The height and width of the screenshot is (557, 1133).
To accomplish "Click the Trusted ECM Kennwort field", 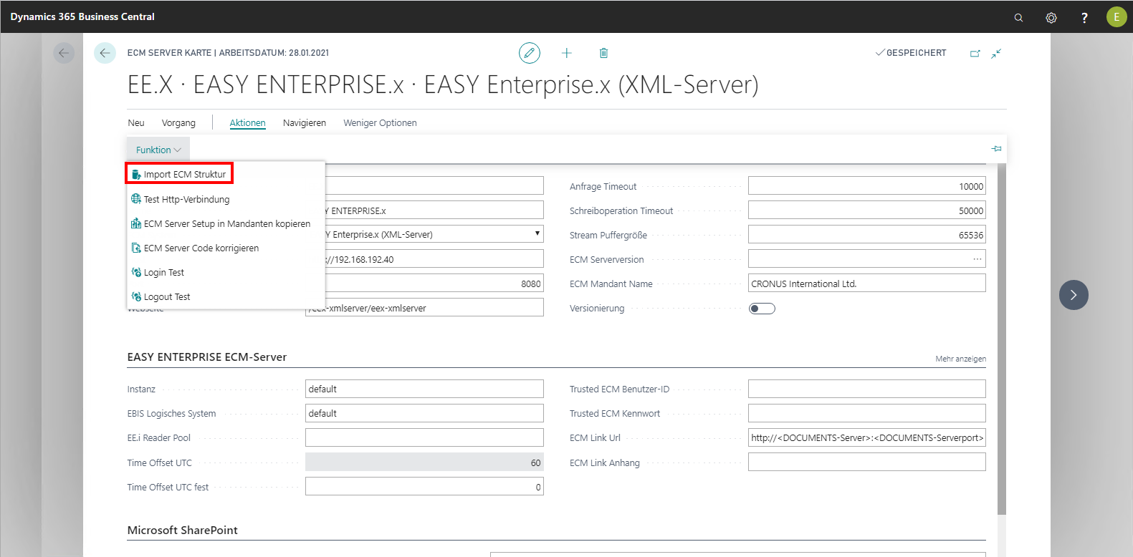I will pyautogui.click(x=867, y=413).
